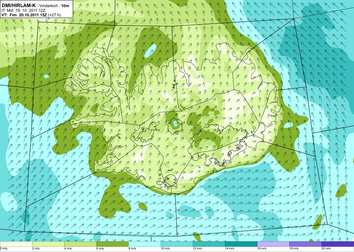Click the "14 m/s" legend label

(230, 248)
